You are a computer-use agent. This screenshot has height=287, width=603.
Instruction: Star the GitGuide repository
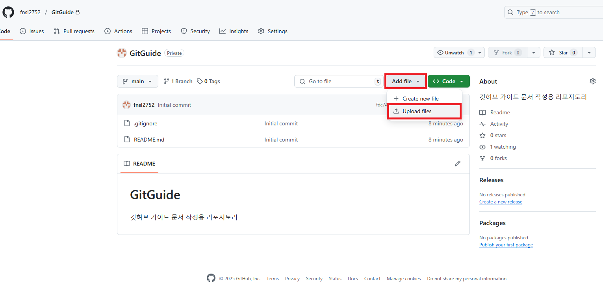[563, 52]
